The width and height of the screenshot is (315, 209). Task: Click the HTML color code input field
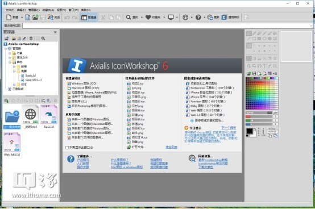pyautogui.click(x=272, y=132)
